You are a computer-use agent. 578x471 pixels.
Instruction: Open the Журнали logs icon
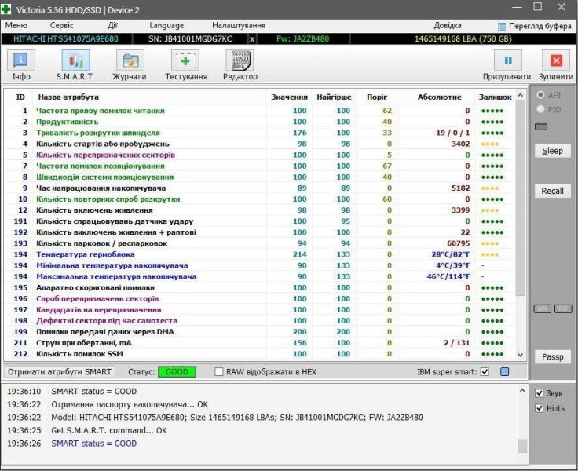point(130,62)
